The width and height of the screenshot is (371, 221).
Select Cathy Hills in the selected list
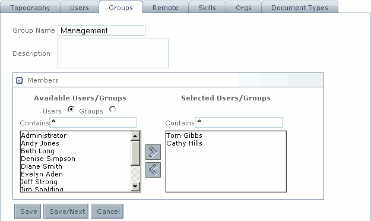226,143
